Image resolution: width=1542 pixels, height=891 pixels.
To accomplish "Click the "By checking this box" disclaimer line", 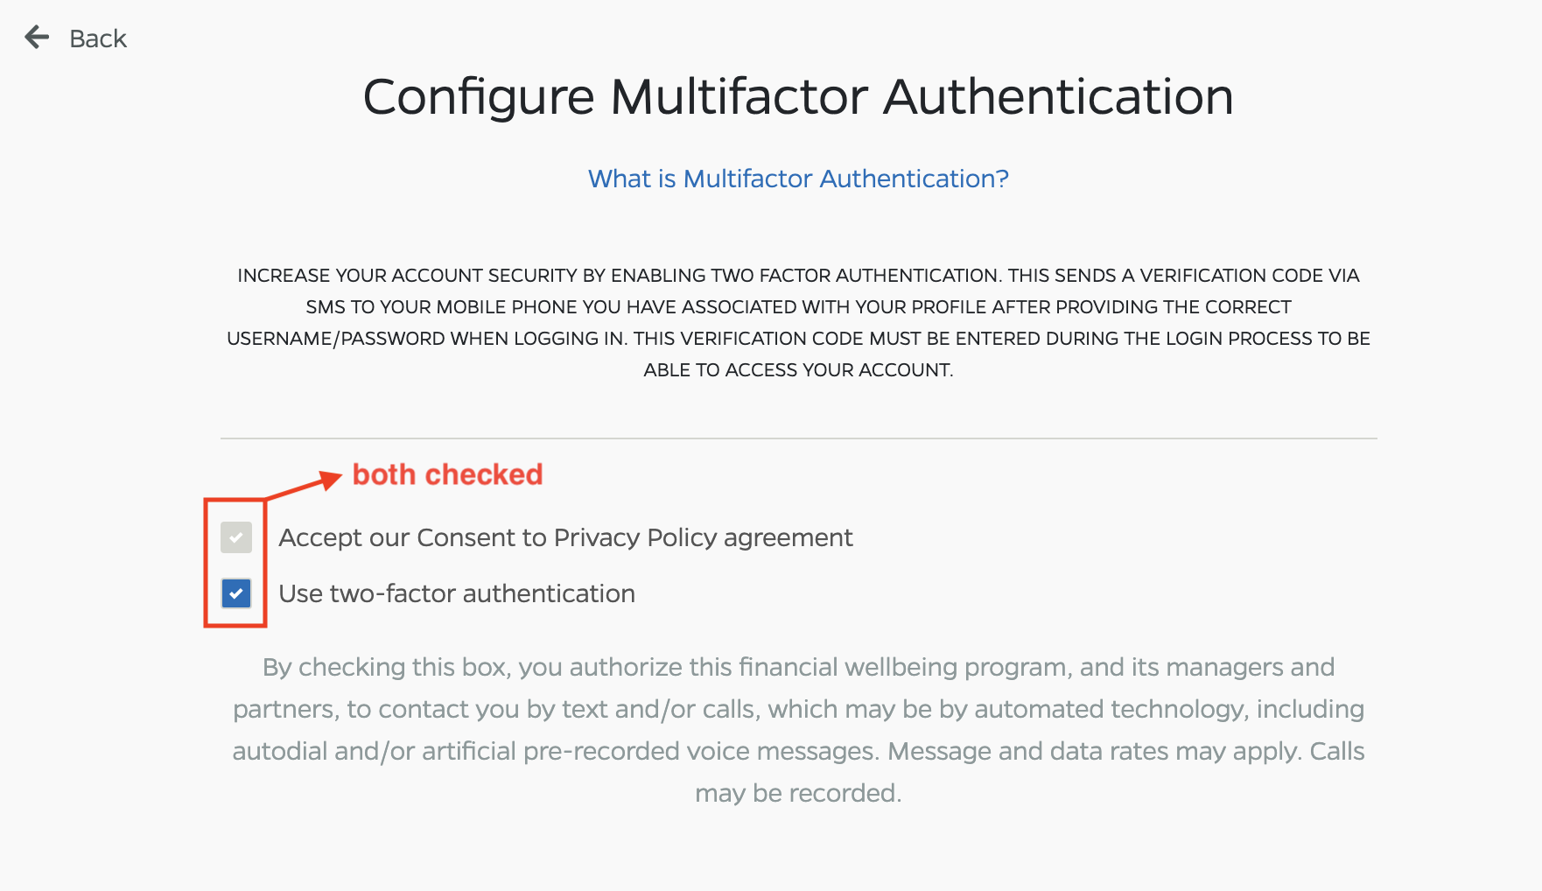I will click(x=798, y=667).
